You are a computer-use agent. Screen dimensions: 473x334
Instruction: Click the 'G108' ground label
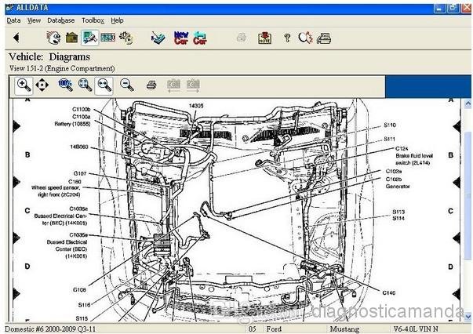(79, 289)
